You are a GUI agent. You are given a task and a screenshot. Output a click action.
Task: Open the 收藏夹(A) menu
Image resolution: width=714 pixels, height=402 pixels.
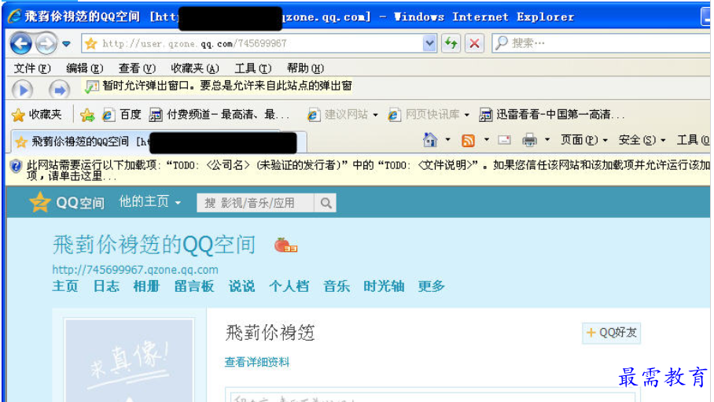click(195, 68)
